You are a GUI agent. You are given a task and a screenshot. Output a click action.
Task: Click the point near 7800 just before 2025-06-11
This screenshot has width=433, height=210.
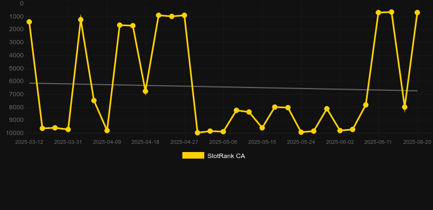click(x=366, y=104)
